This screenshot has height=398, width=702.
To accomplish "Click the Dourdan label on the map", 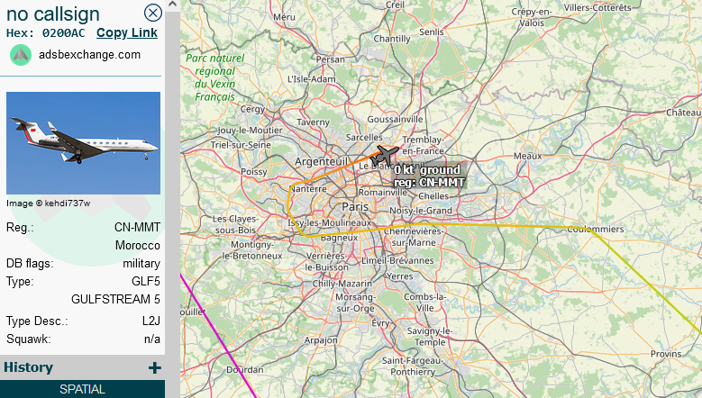I will pyautogui.click(x=245, y=369).
